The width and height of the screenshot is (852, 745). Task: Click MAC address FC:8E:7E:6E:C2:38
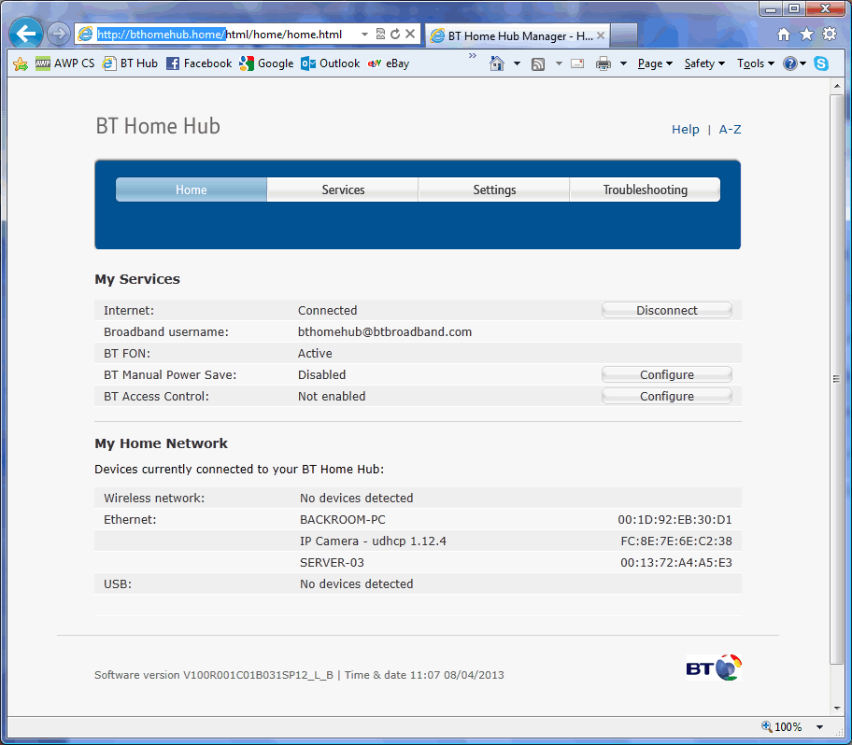[676, 541]
